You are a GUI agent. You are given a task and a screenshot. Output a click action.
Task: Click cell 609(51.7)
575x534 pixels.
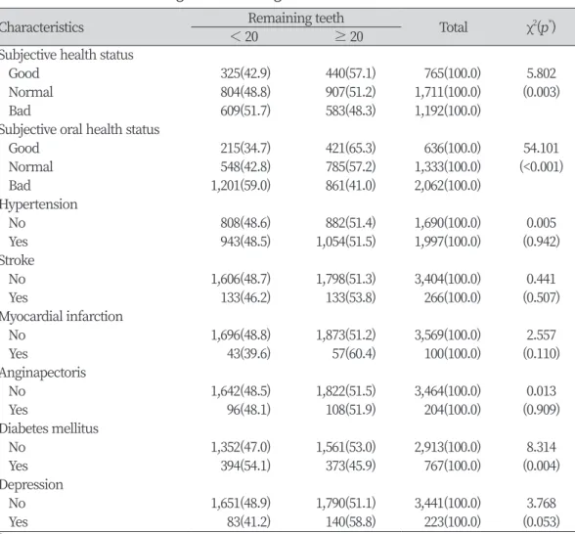pyautogui.click(x=245, y=111)
